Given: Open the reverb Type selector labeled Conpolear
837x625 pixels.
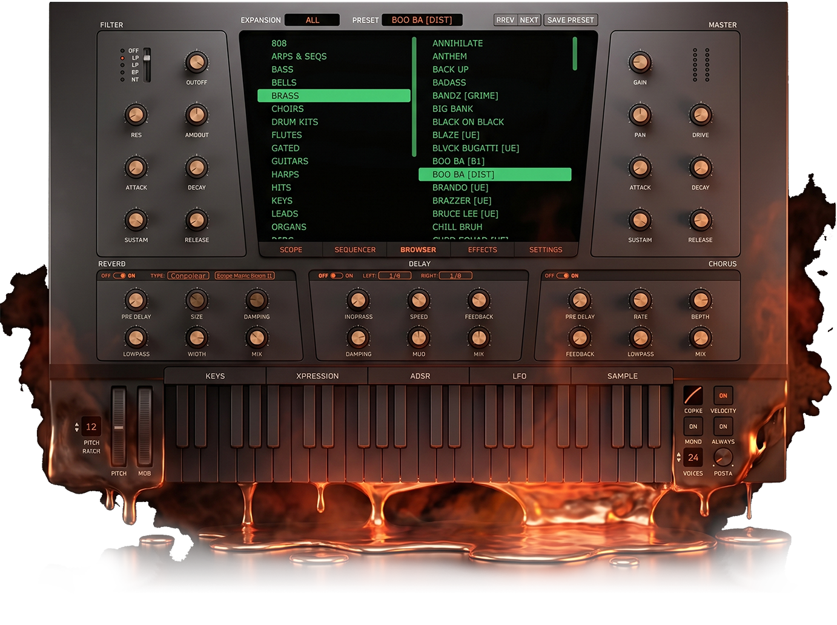Looking at the screenshot, I should point(188,275).
